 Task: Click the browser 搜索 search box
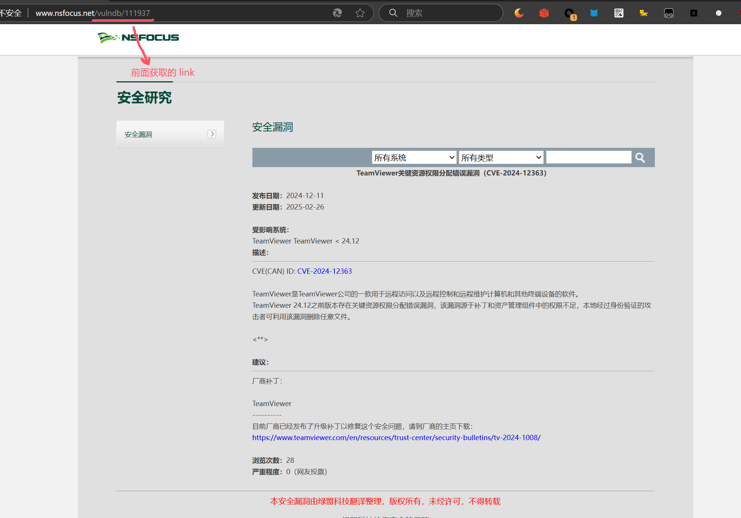click(x=441, y=13)
